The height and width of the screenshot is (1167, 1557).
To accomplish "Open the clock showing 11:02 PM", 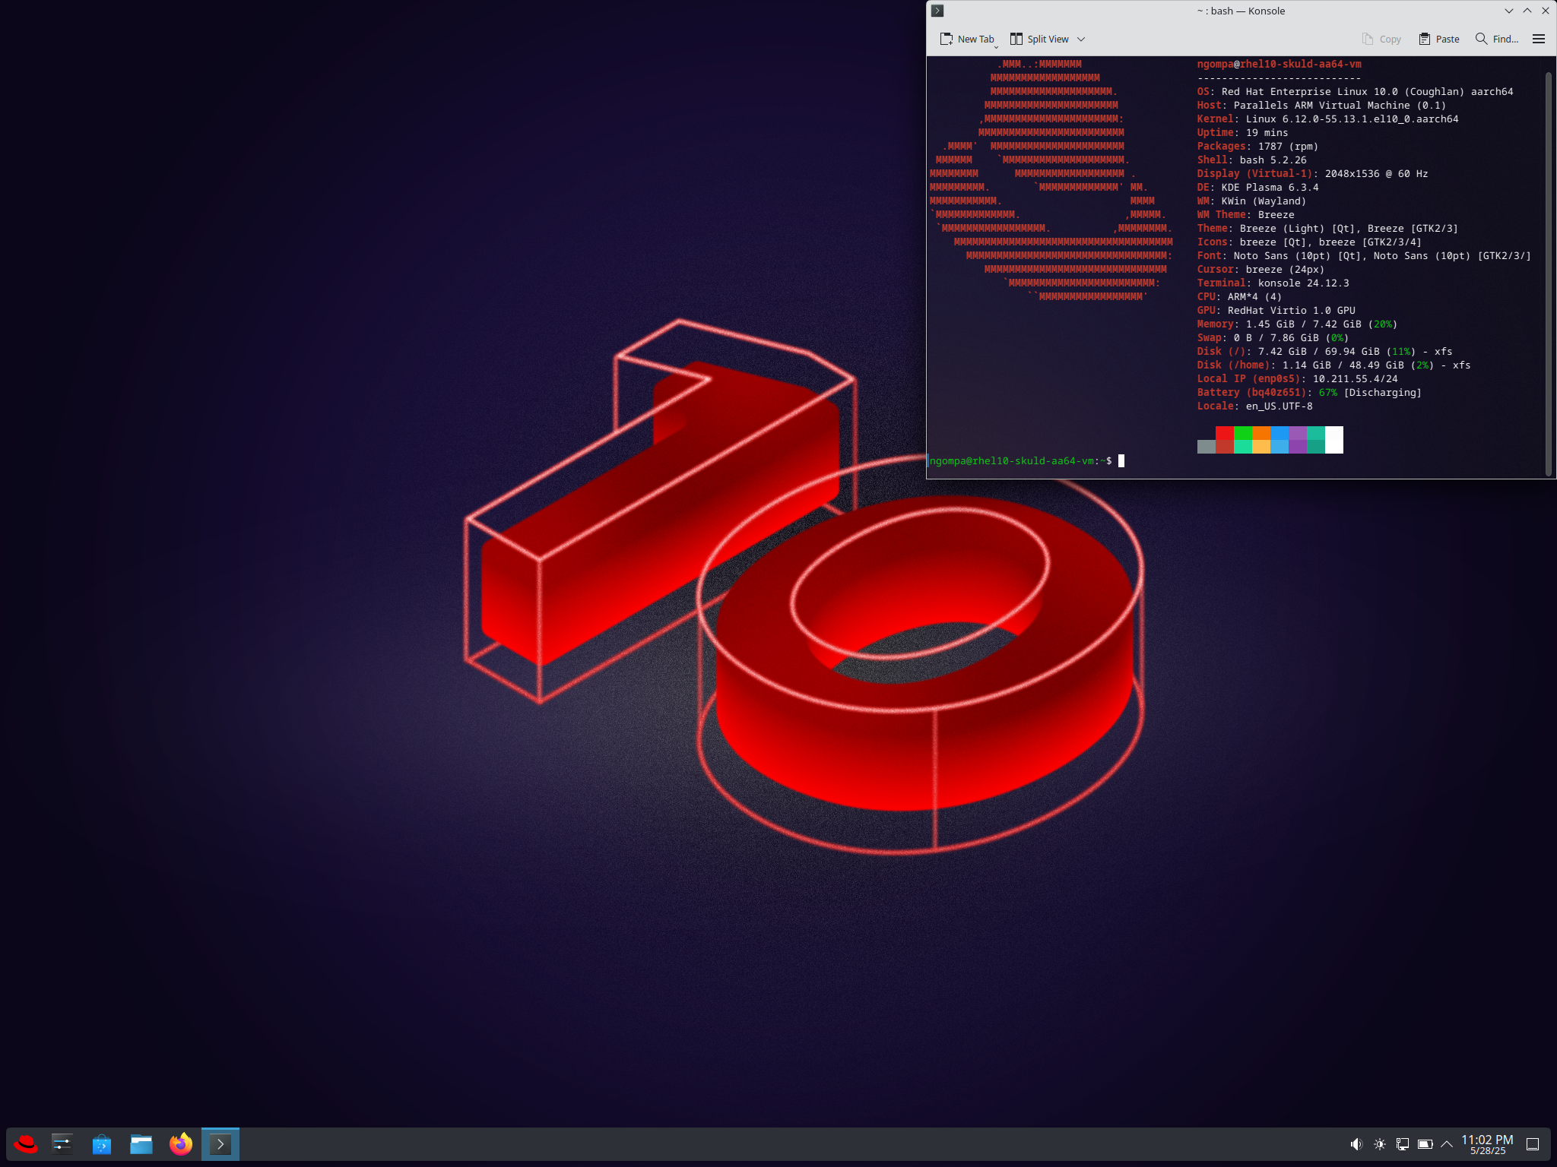I will point(1487,1144).
